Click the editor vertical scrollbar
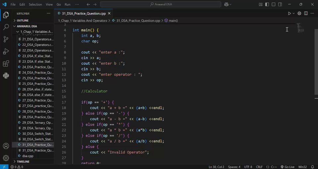Image resolution: width=318 pixels, height=169 pixels. point(316,62)
